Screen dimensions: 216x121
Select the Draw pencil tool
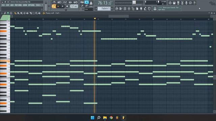click(x=15, y=13)
